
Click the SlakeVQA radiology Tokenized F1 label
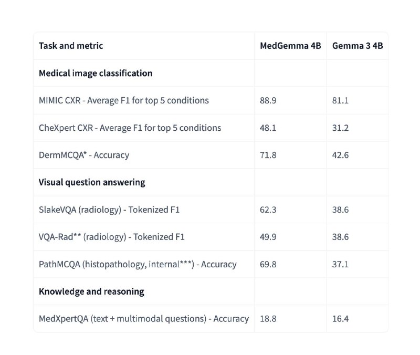[x=109, y=210]
